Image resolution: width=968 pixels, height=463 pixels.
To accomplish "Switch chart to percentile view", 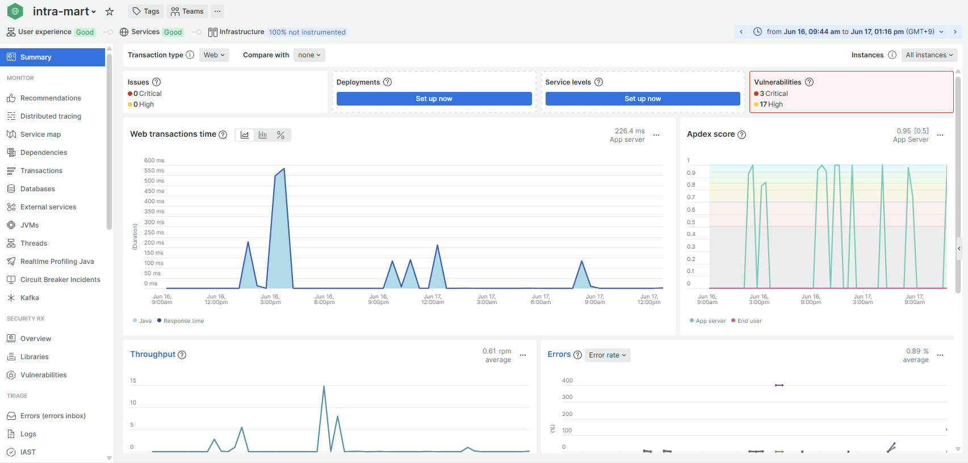I will pos(281,135).
